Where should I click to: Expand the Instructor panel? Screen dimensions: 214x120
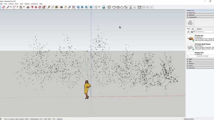tap(200, 68)
